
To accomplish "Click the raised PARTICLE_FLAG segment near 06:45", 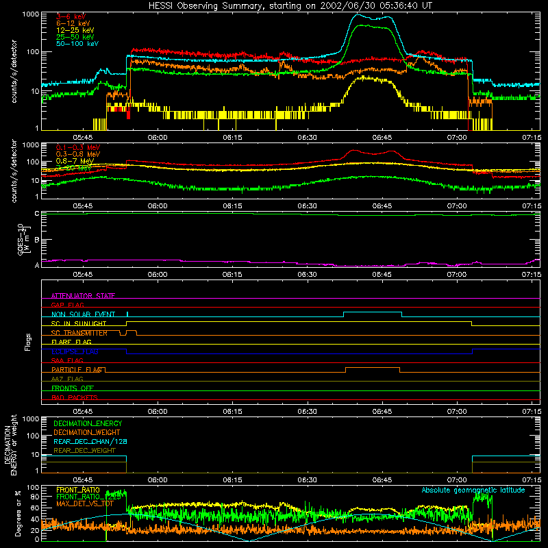I will pyautogui.click(x=373, y=368).
